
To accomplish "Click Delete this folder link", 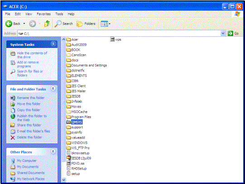I will click(x=29, y=137).
